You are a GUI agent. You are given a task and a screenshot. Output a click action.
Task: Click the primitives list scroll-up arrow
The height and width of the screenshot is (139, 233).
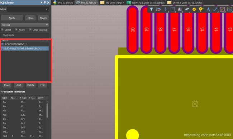click(47, 102)
